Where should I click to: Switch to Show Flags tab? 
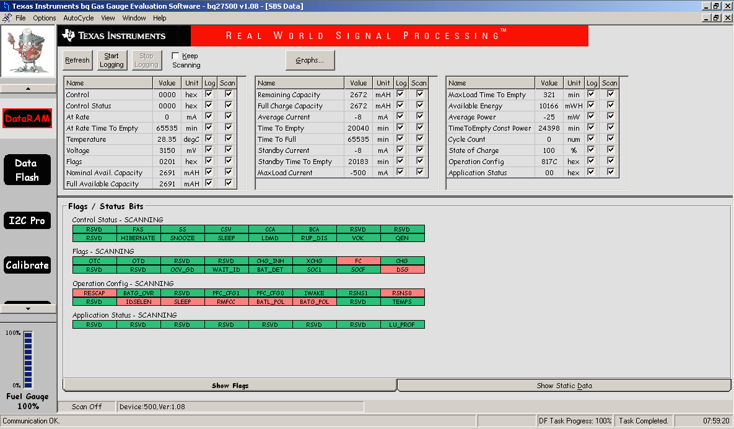click(230, 386)
